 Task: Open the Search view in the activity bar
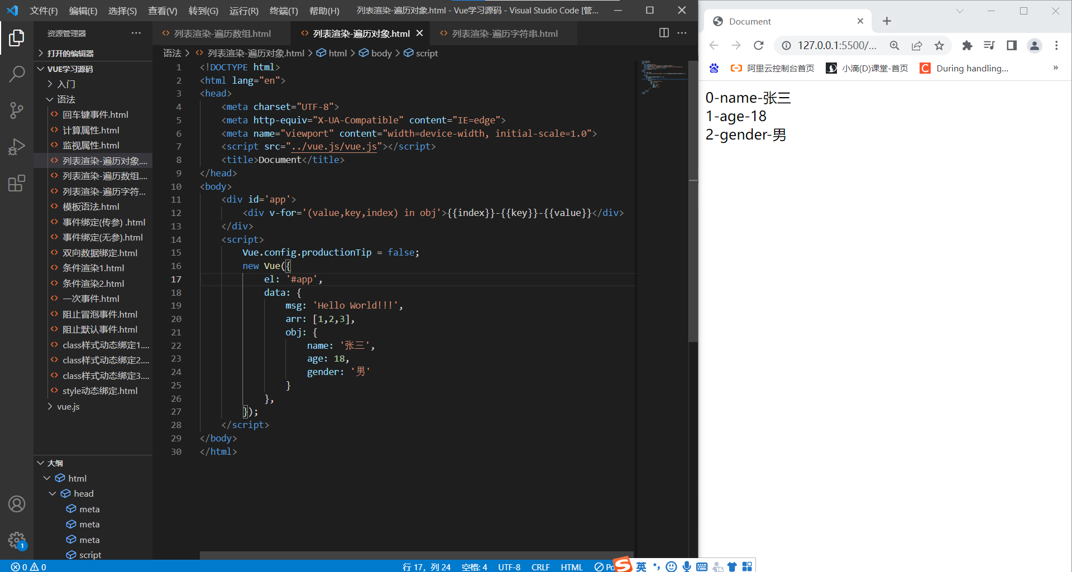pyautogui.click(x=17, y=74)
